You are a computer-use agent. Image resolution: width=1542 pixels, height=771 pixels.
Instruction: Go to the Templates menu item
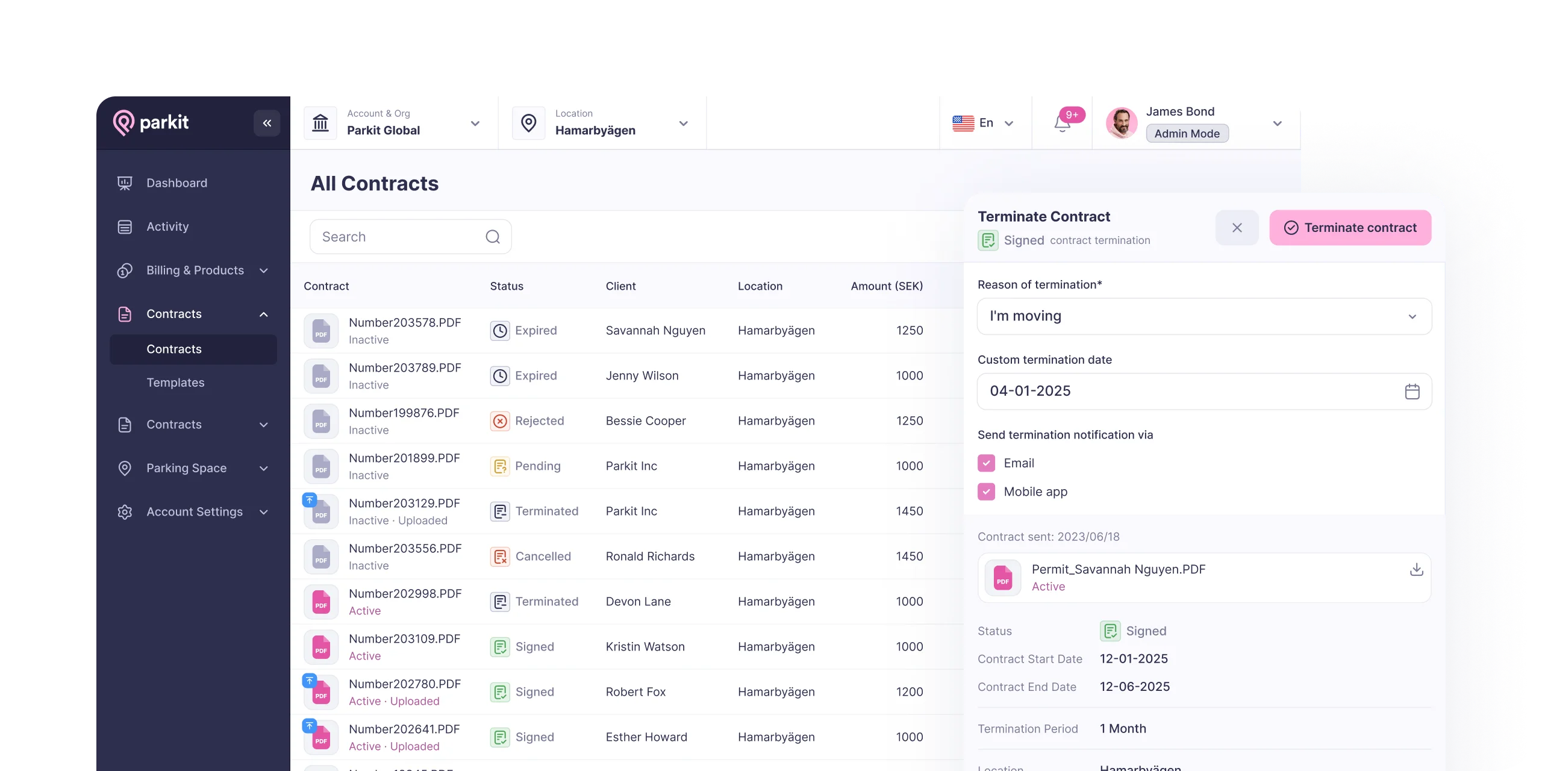tap(175, 382)
